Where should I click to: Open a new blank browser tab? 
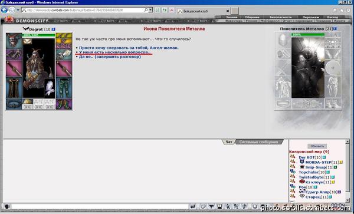(x=235, y=11)
